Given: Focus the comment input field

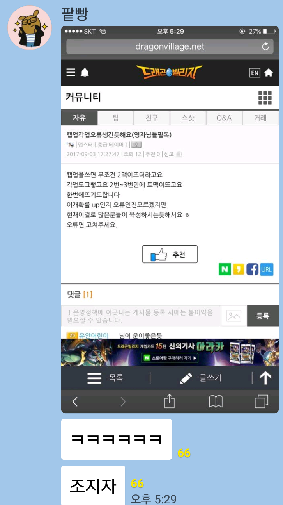Looking at the screenshot, I should pyautogui.click(x=141, y=316).
